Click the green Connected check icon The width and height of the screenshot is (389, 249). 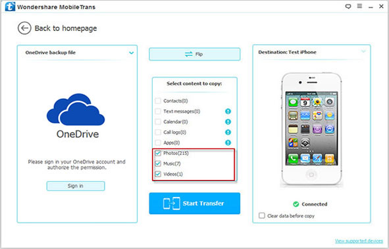296,204
